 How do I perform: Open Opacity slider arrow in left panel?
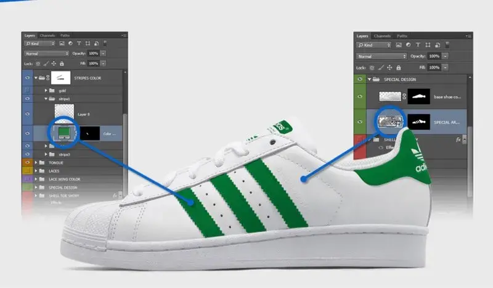(x=103, y=54)
